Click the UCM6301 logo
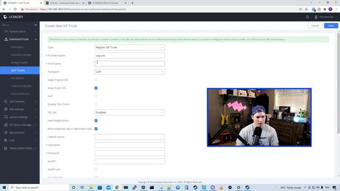Screen dimensions: 340x191 [x=13, y=17]
